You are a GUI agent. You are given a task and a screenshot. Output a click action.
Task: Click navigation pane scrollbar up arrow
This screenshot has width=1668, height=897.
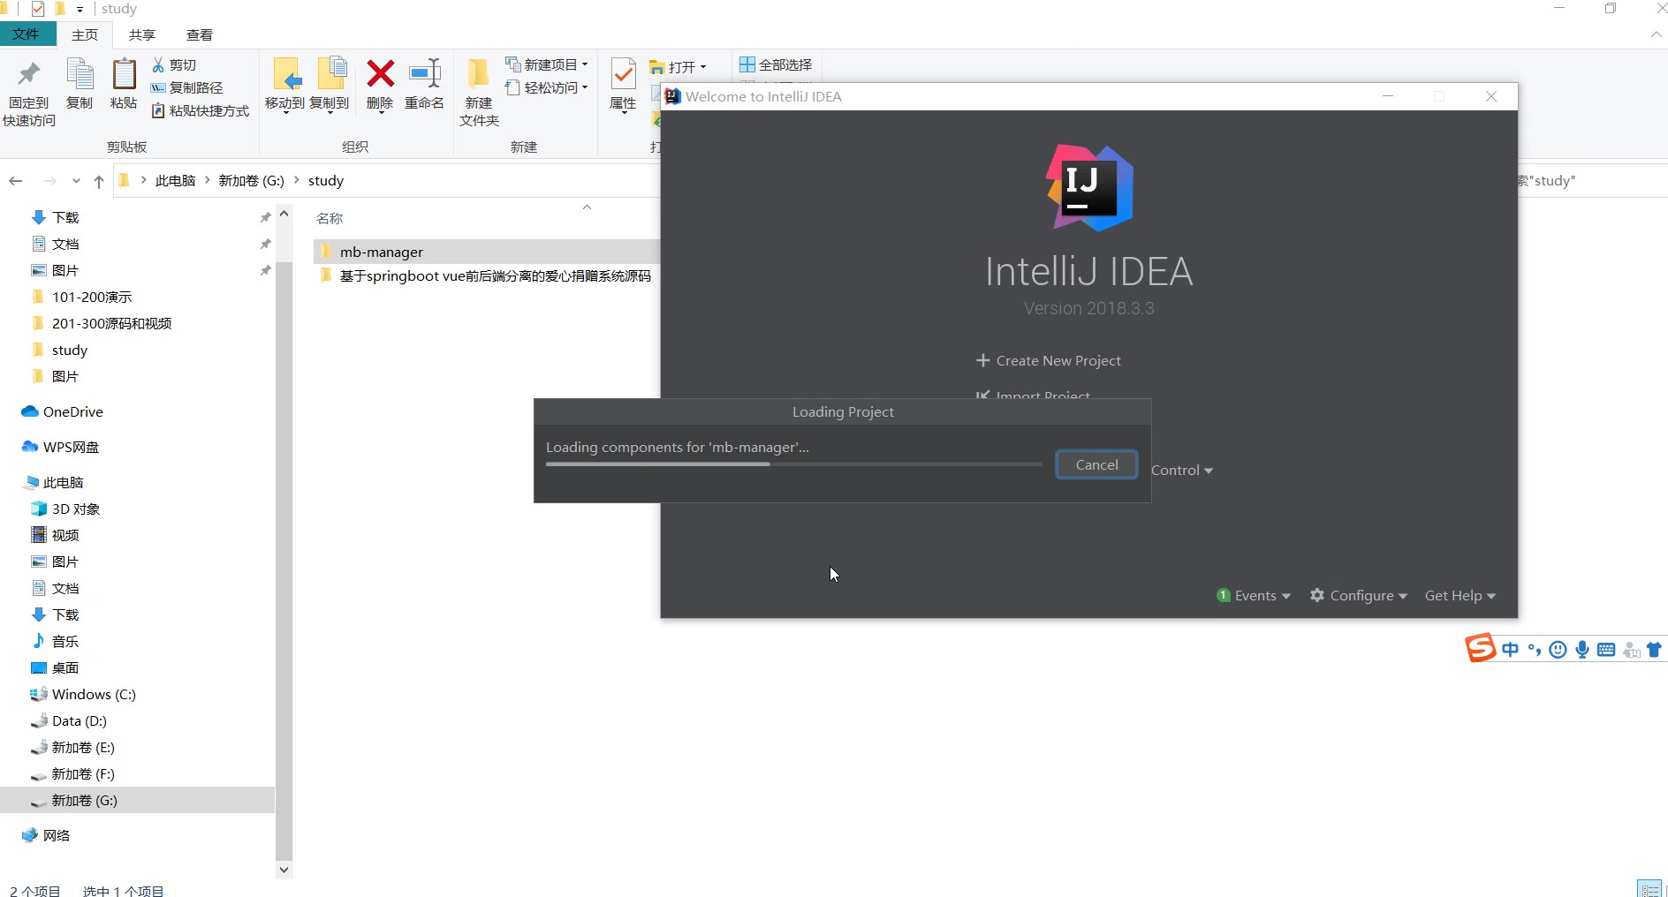tap(284, 214)
